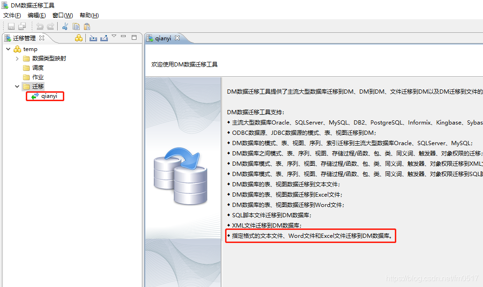Screen dimensions: 483x287
Task: Collapse the temp project node
Action: pyautogui.click(x=8, y=49)
